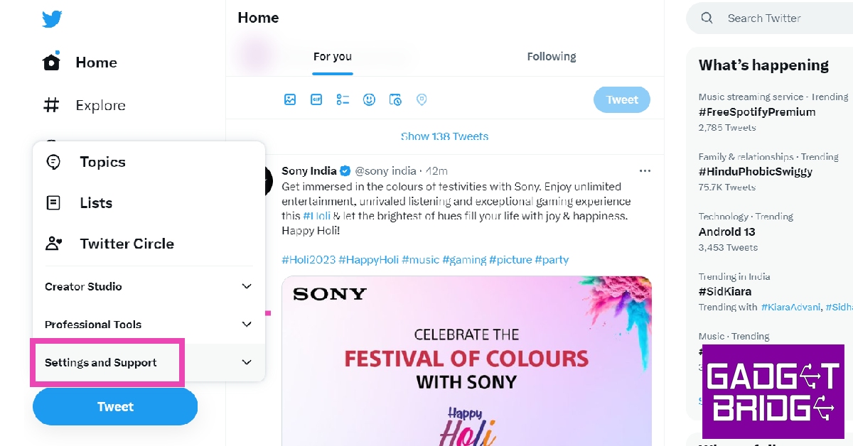
Task: Open more options on Sony India tweet
Action: pyautogui.click(x=645, y=171)
